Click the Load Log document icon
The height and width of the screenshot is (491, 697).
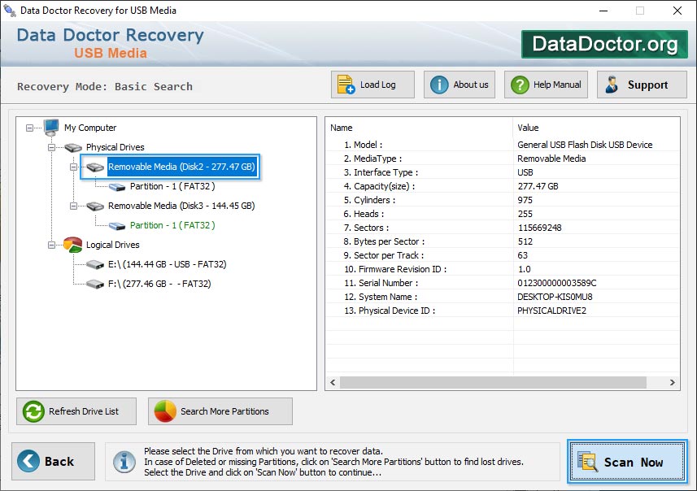point(346,85)
